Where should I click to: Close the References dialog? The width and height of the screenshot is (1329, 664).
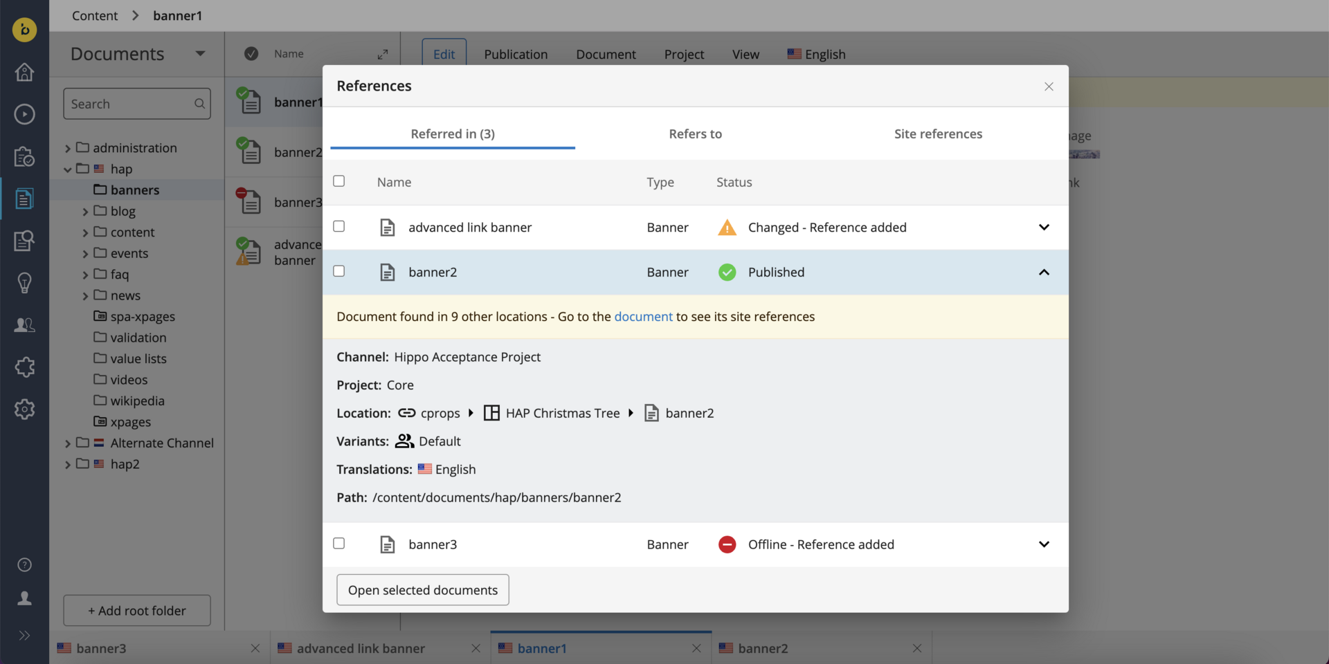click(x=1049, y=86)
